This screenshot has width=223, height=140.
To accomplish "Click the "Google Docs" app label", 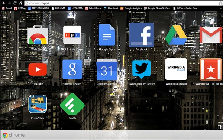I will click(x=107, y=49).
